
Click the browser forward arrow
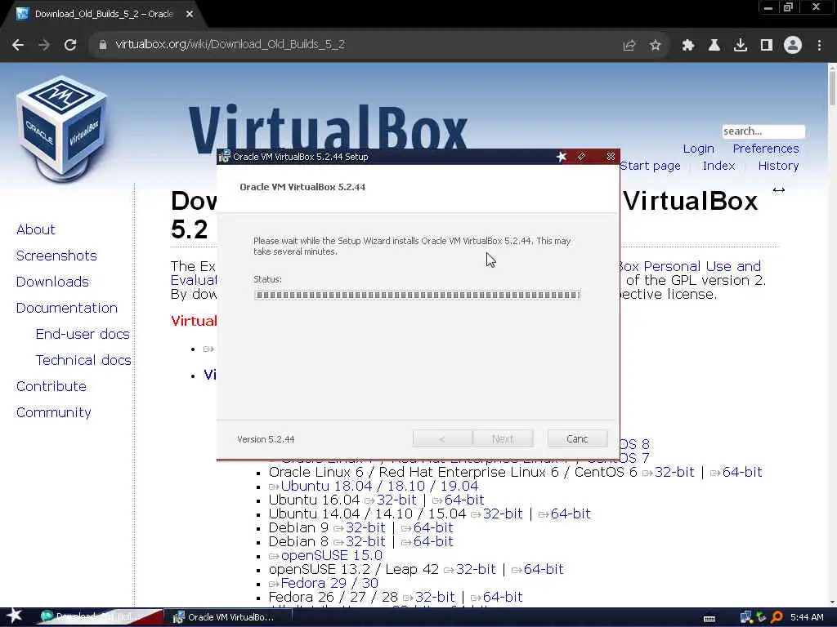[44, 46]
